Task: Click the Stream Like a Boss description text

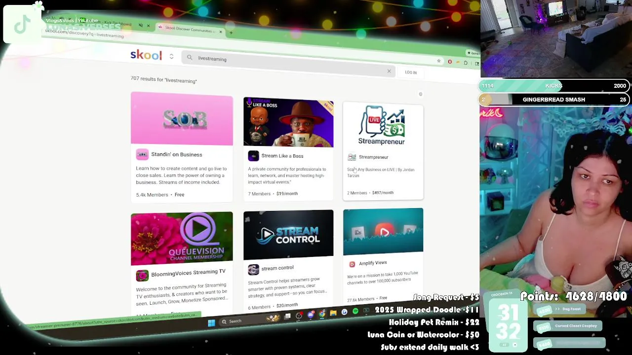Action: [x=287, y=176]
